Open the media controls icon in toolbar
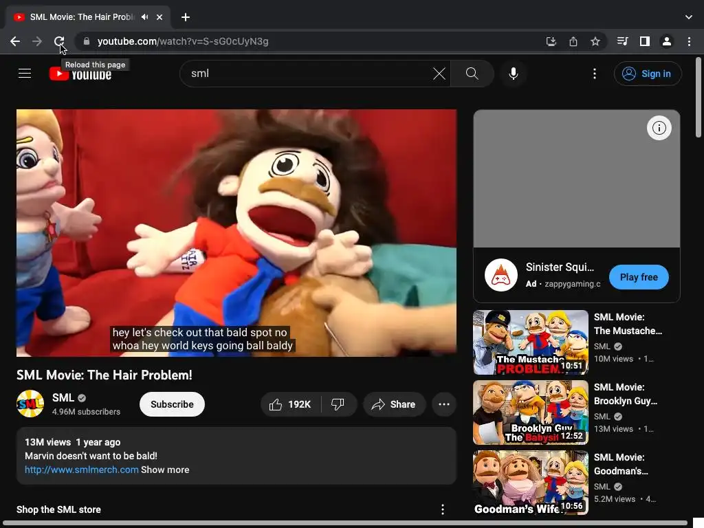704x528 pixels. (x=622, y=41)
